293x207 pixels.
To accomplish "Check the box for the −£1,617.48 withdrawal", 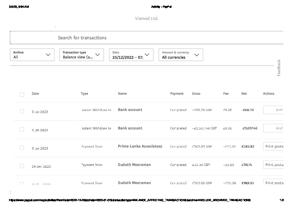I will pos(22,129).
